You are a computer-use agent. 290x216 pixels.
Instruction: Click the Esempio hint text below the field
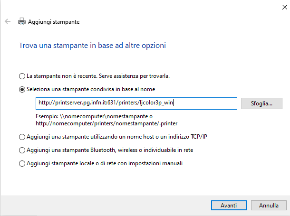click(106, 120)
